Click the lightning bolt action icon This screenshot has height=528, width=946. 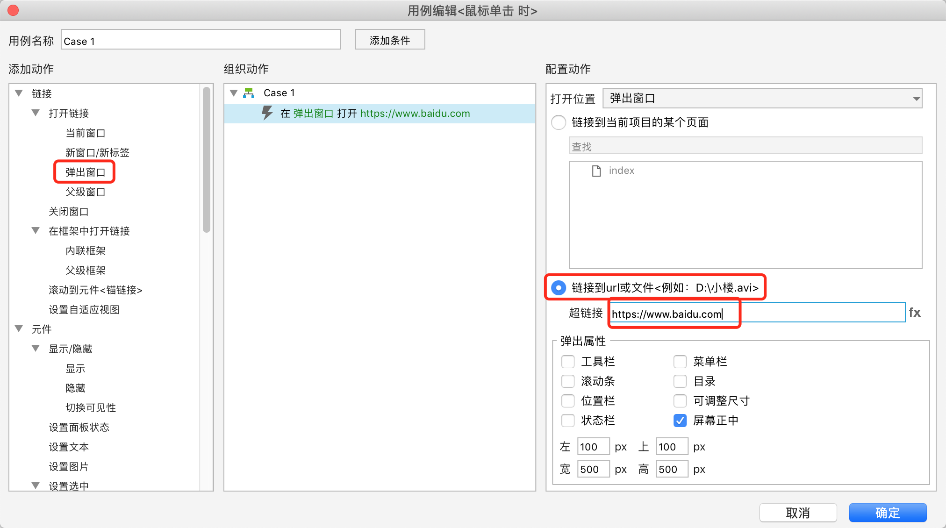[267, 113]
